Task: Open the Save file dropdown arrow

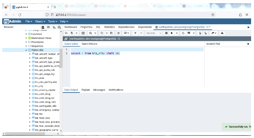Action: [77, 33]
